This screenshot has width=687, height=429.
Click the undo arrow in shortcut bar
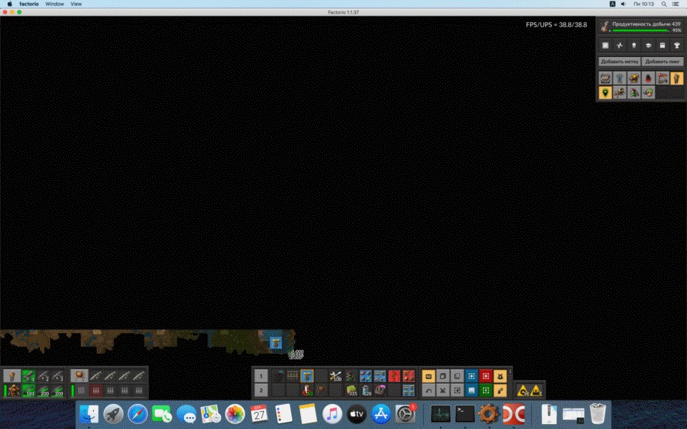coord(428,390)
